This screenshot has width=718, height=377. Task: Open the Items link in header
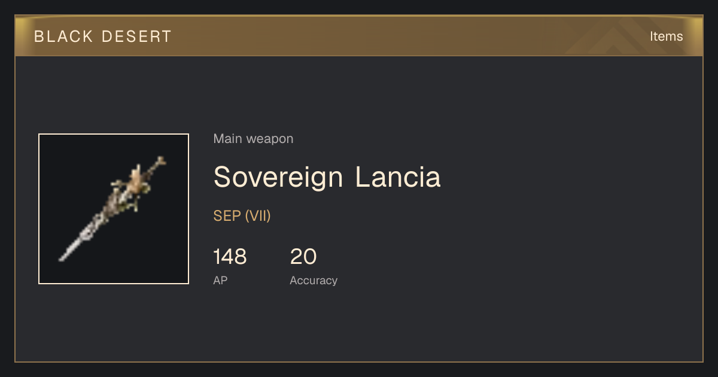point(666,36)
